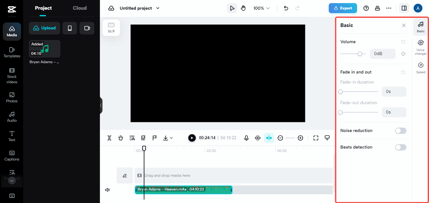
Task: Expand more sidebar items with down chevron
Action: (12, 181)
